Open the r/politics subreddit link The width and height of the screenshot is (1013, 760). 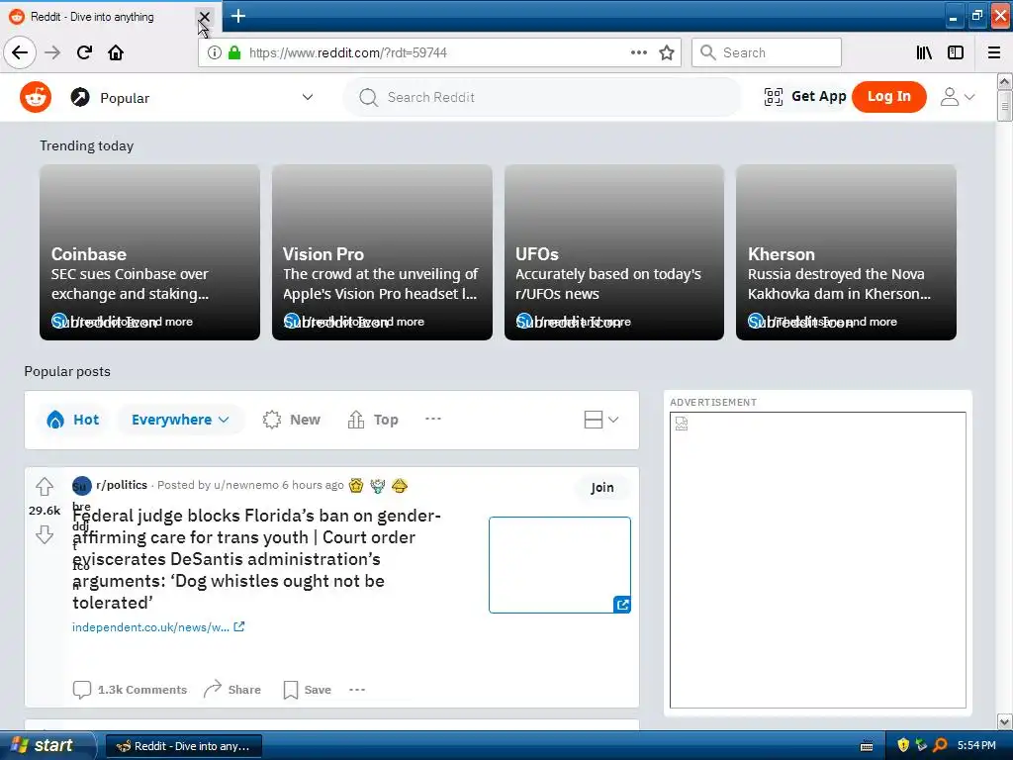122,485
